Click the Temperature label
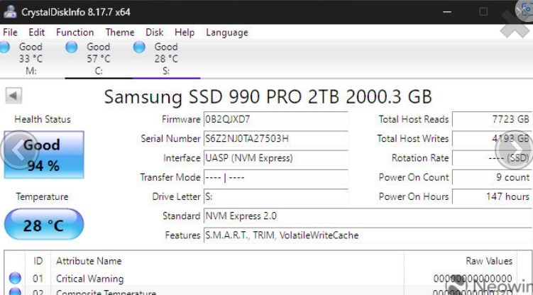The height and width of the screenshot is (295, 533). point(42,197)
